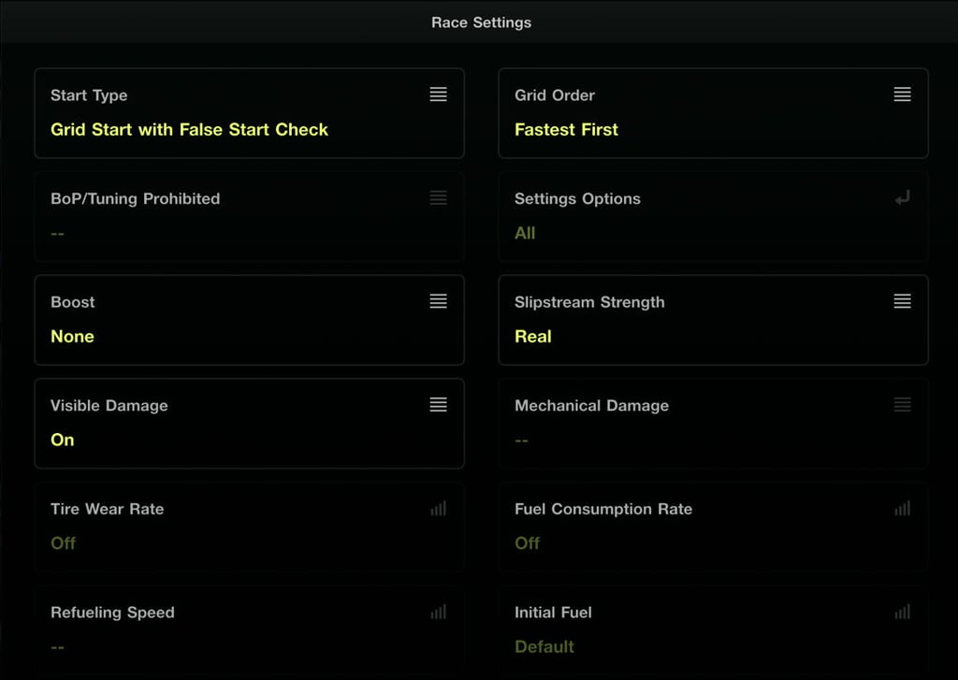Viewport: 958px width, 680px height.
Task: Click the Grid Order list icon
Action: click(902, 94)
